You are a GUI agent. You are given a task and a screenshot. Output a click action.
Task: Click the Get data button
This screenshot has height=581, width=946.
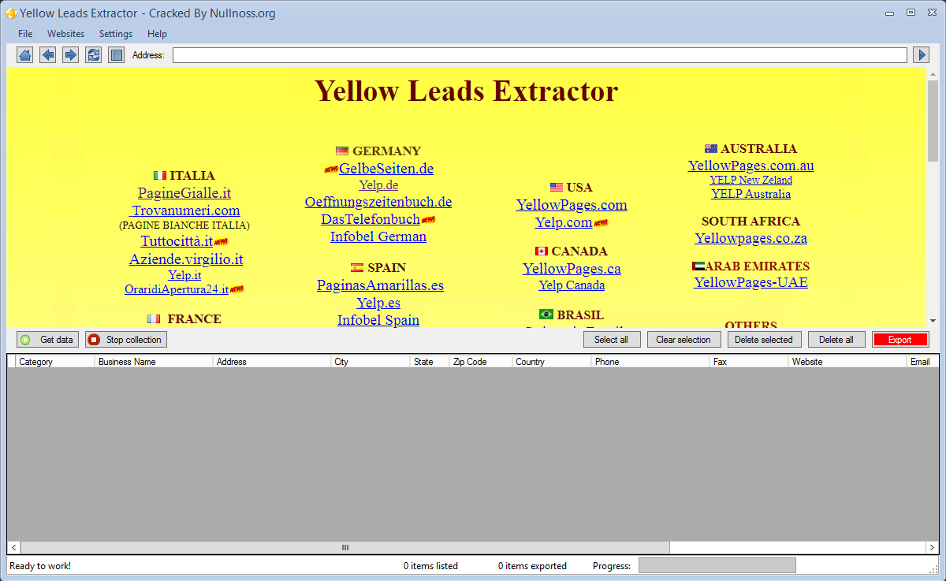(x=47, y=340)
